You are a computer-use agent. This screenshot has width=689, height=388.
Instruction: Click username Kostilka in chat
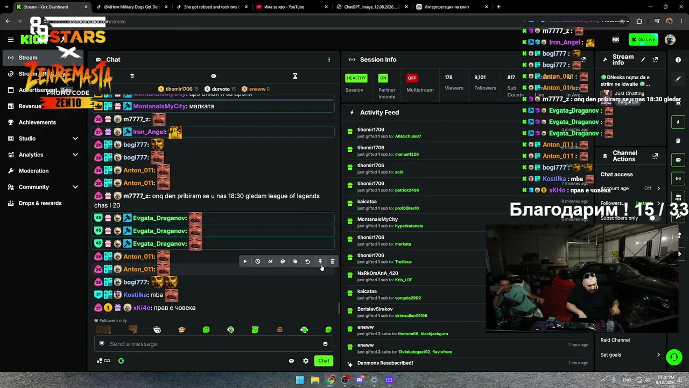135,295
